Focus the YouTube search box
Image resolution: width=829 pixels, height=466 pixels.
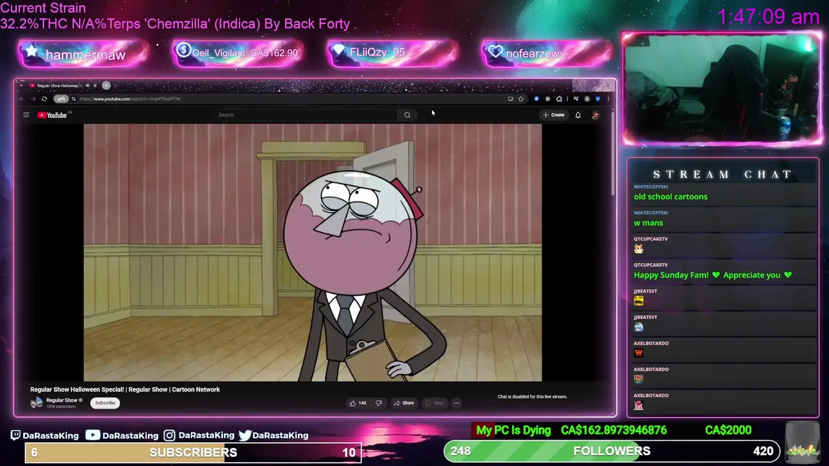pyautogui.click(x=306, y=115)
